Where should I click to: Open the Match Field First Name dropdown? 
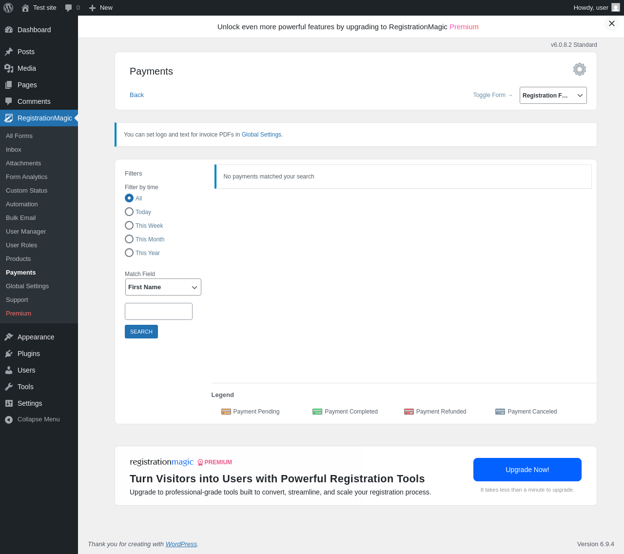163,287
